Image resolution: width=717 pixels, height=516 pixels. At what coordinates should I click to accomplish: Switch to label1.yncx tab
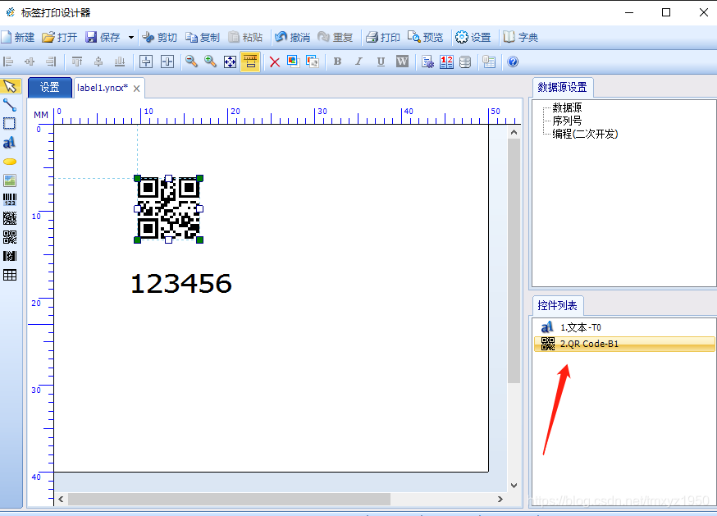point(102,88)
